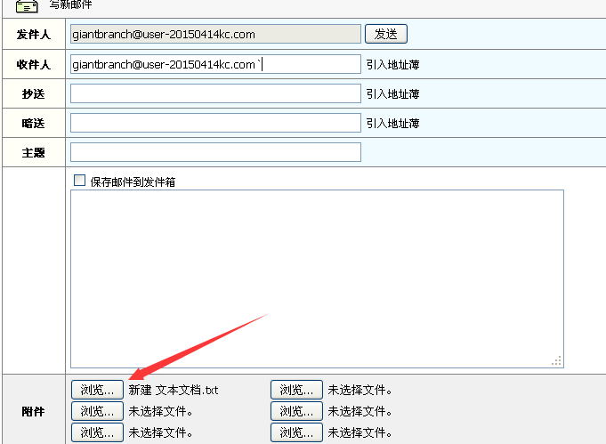
Task: Click the top-right 浏览 attachment button
Action: coord(296,390)
